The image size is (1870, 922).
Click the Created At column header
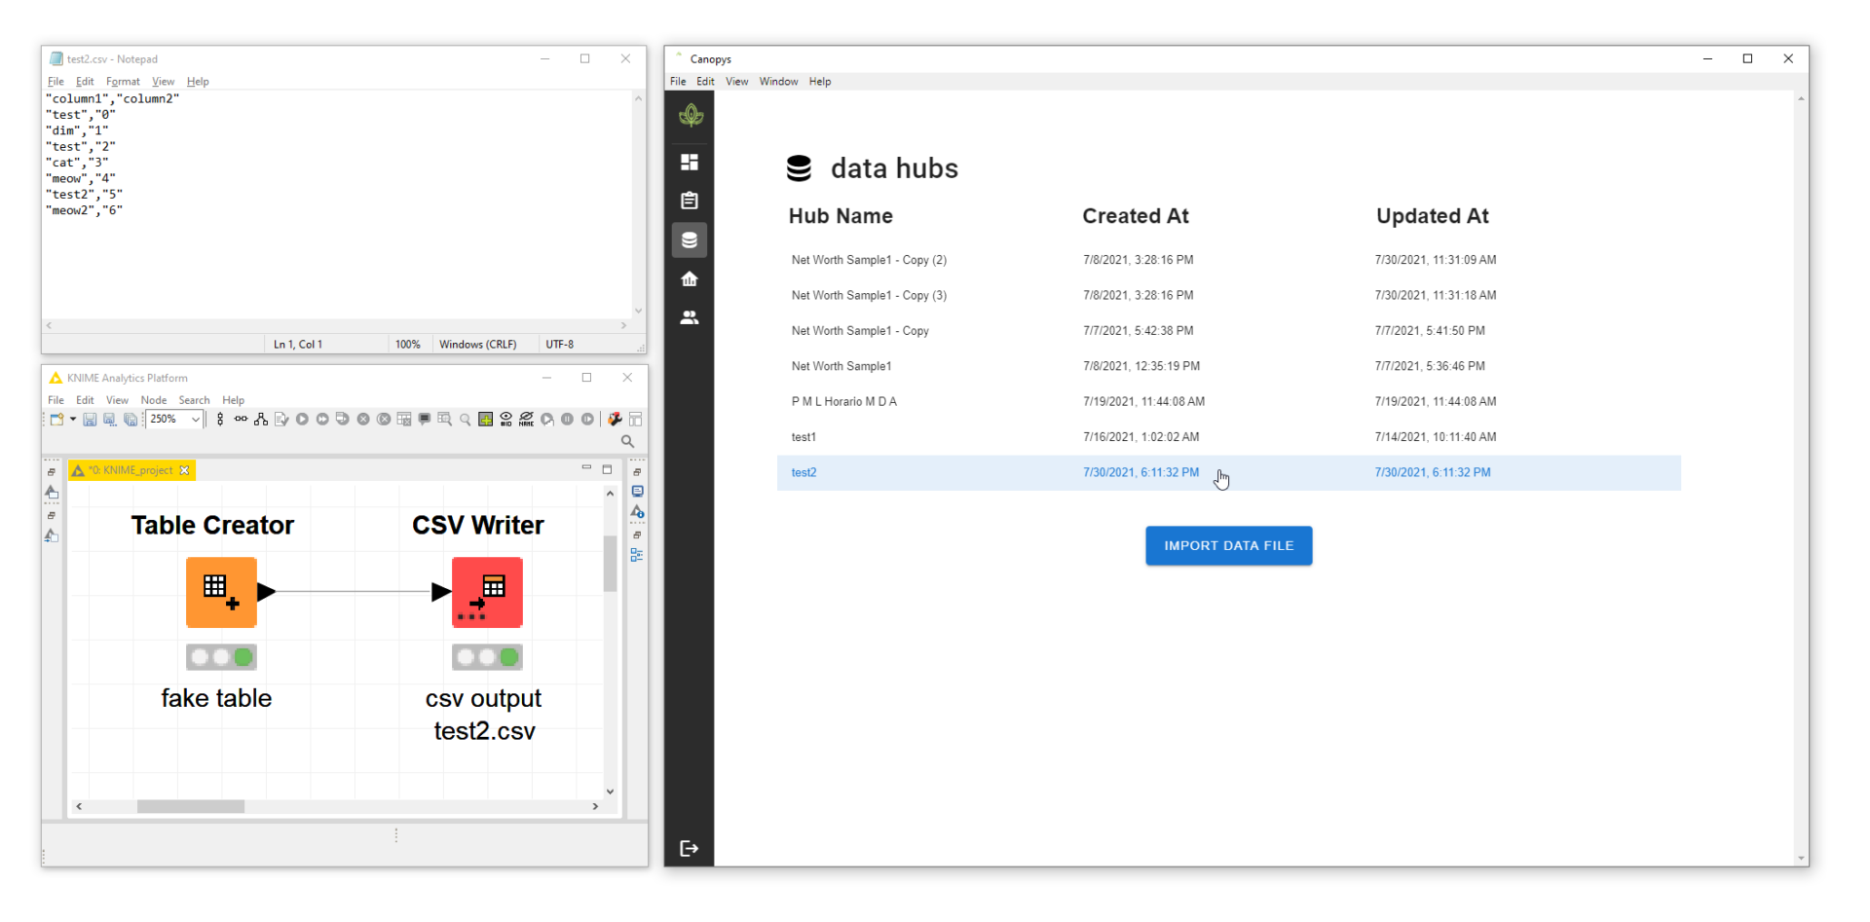click(1136, 216)
